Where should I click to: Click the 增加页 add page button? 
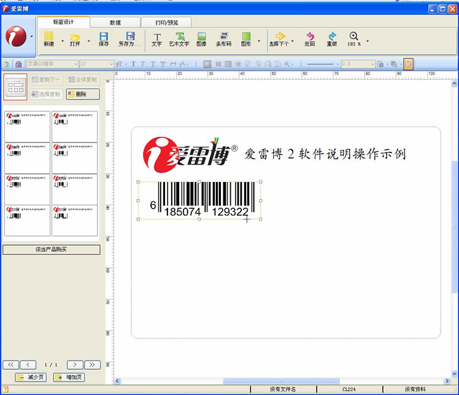(69, 377)
